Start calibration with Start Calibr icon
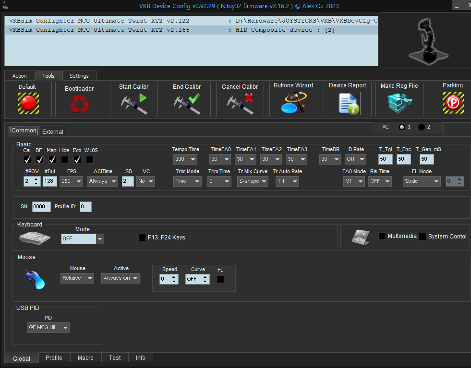Screen dimensions: 471x368 pyautogui.click(x=134, y=104)
